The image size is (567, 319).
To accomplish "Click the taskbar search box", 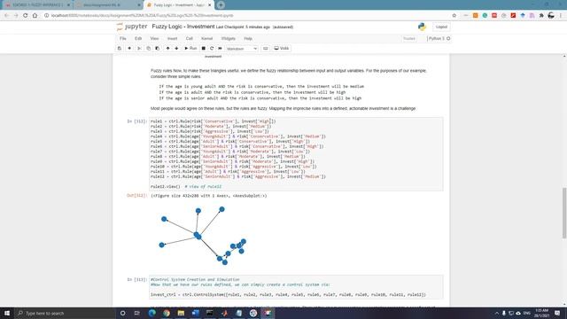I will pos(65,313).
